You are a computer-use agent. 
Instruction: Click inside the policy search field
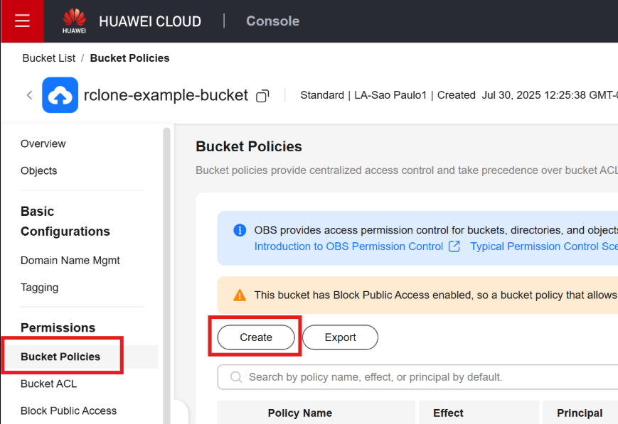click(356, 376)
